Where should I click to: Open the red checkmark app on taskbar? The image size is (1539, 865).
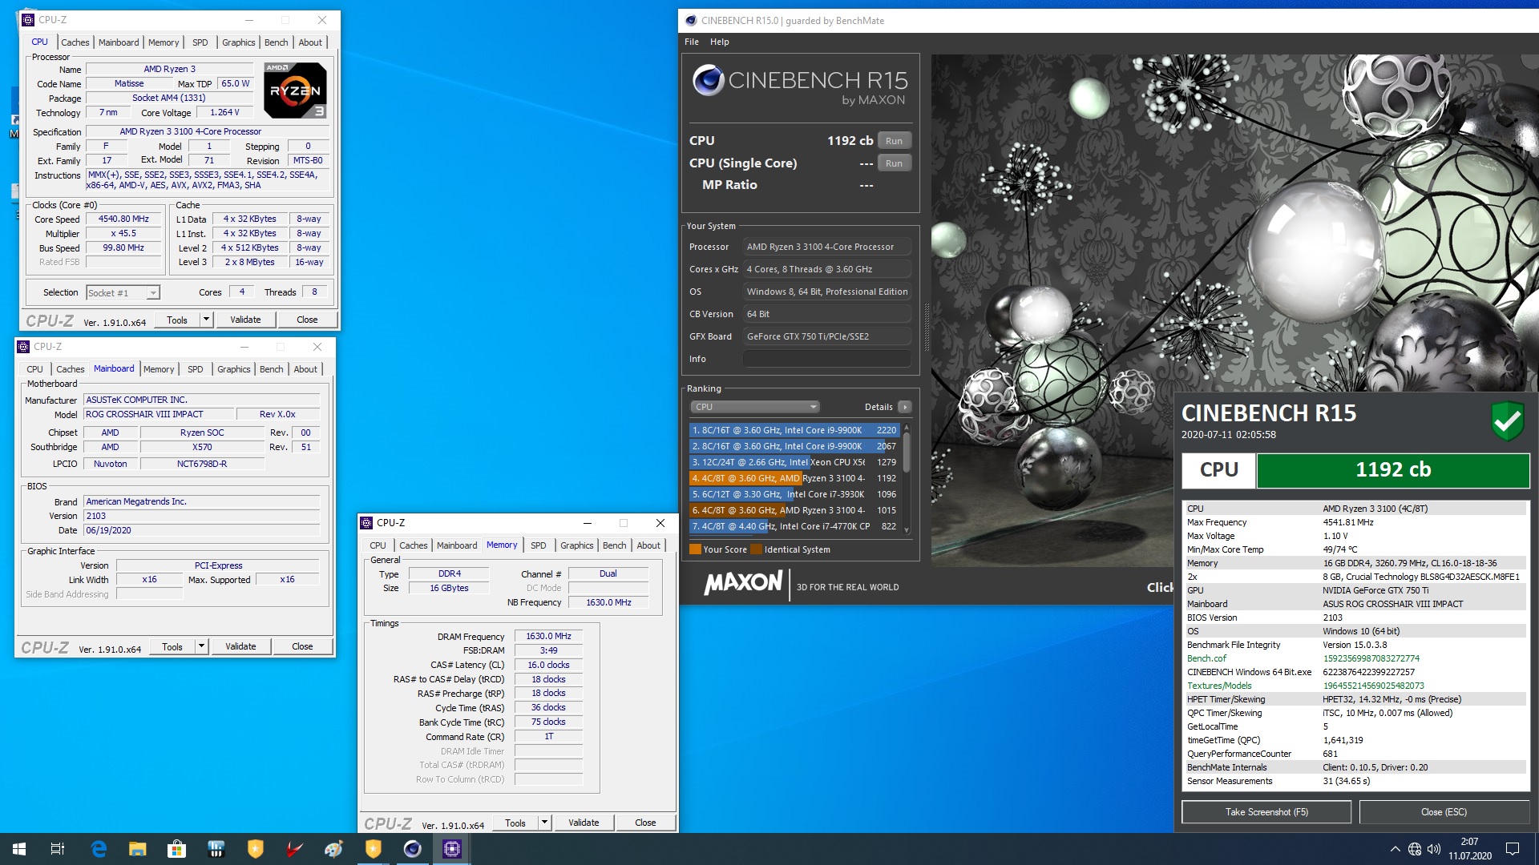pos(294,849)
